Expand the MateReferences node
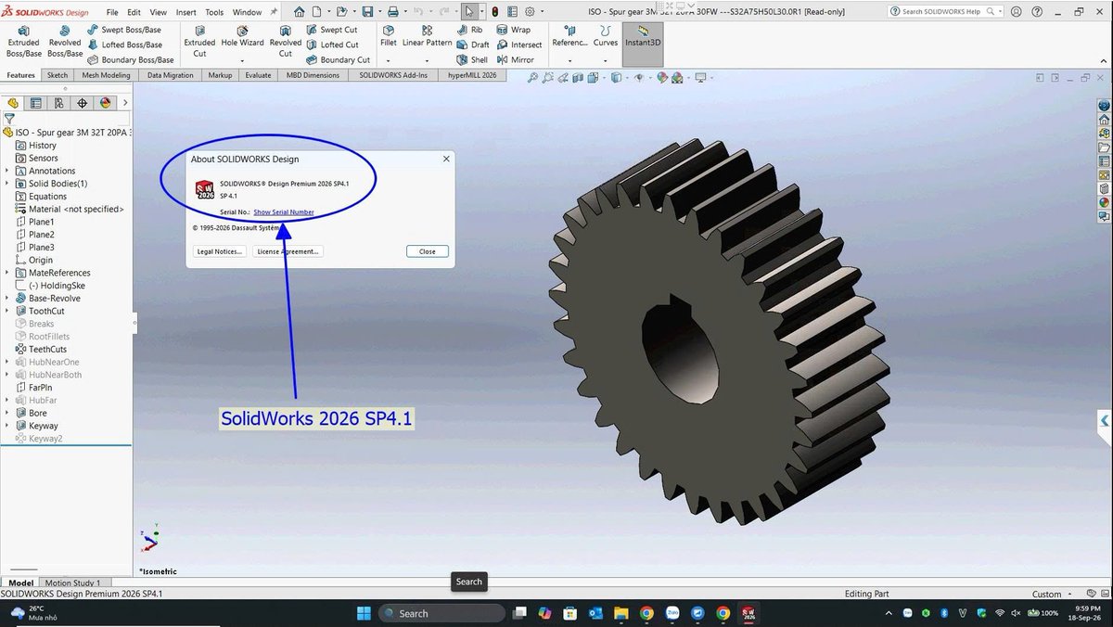1113x627 pixels. [x=7, y=273]
